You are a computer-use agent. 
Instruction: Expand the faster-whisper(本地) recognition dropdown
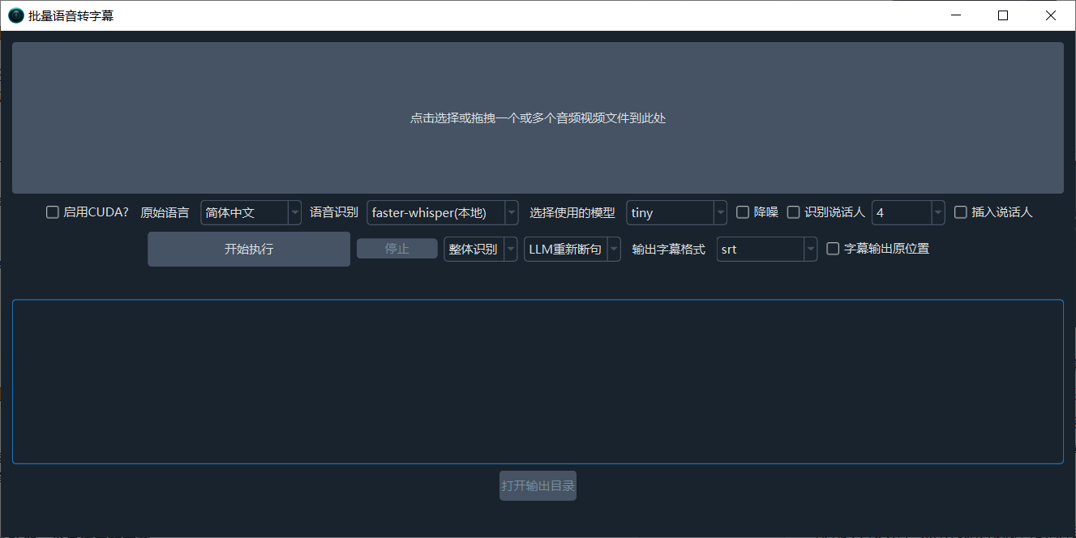click(442, 212)
